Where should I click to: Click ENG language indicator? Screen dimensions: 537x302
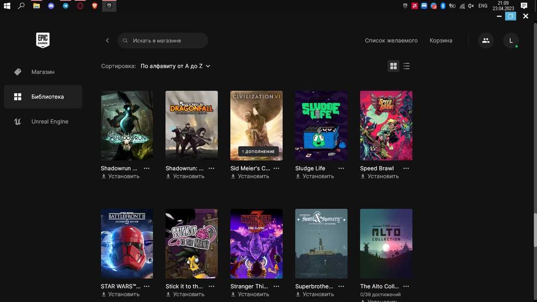pyautogui.click(x=483, y=6)
